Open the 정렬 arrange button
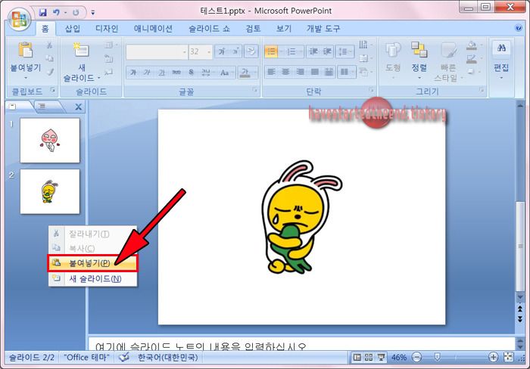 419,60
